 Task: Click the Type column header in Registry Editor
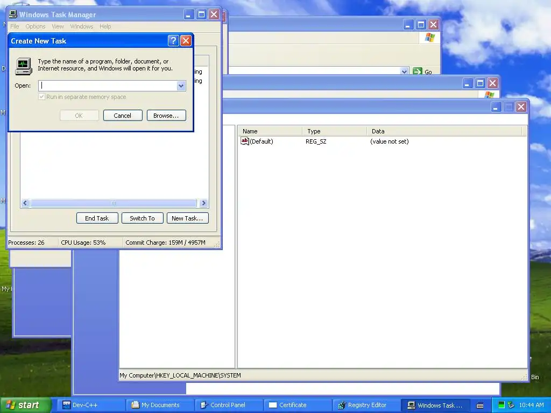pos(334,131)
